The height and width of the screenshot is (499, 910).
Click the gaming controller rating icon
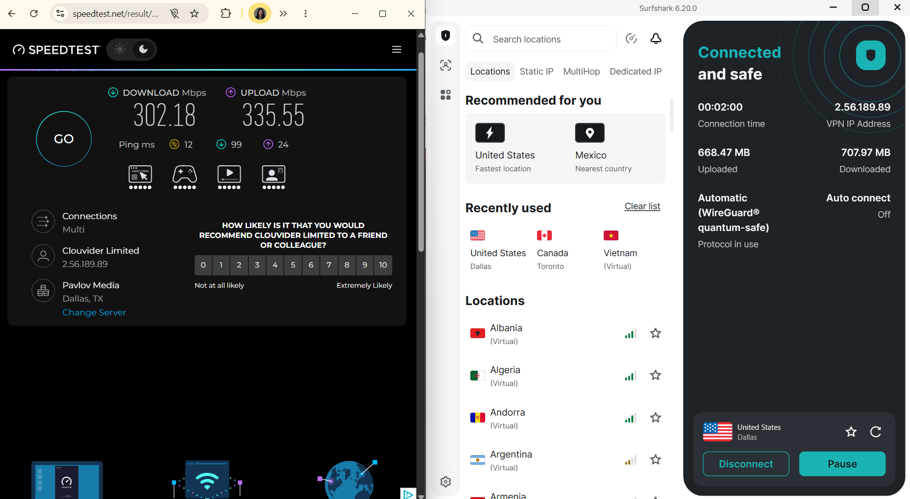point(185,177)
